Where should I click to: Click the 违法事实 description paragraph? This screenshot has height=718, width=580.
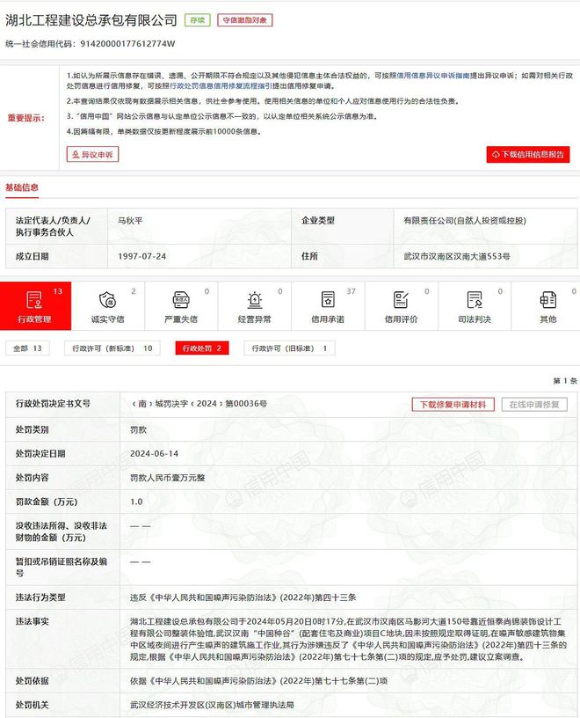[348, 639]
